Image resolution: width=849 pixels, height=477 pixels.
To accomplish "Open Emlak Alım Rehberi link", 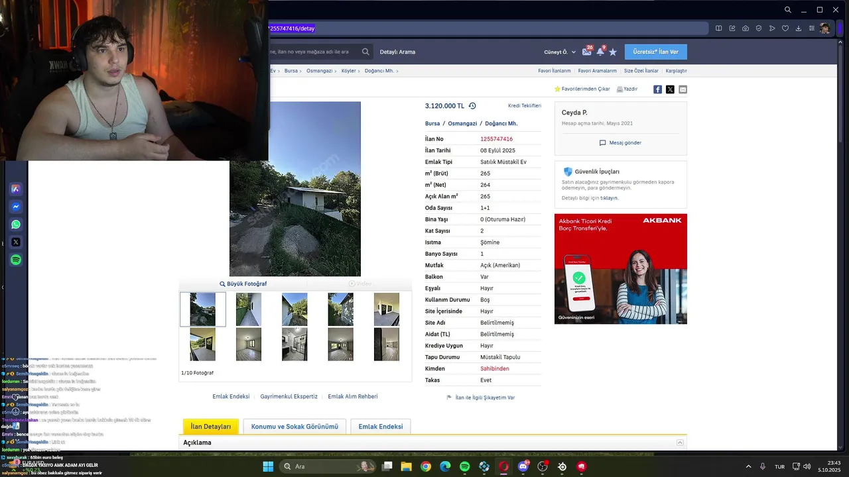I will tap(353, 396).
